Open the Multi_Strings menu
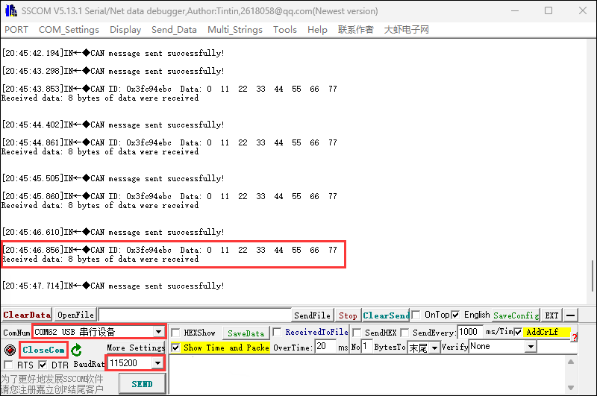This screenshot has height=396, width=597. click(x=235, y=30)
